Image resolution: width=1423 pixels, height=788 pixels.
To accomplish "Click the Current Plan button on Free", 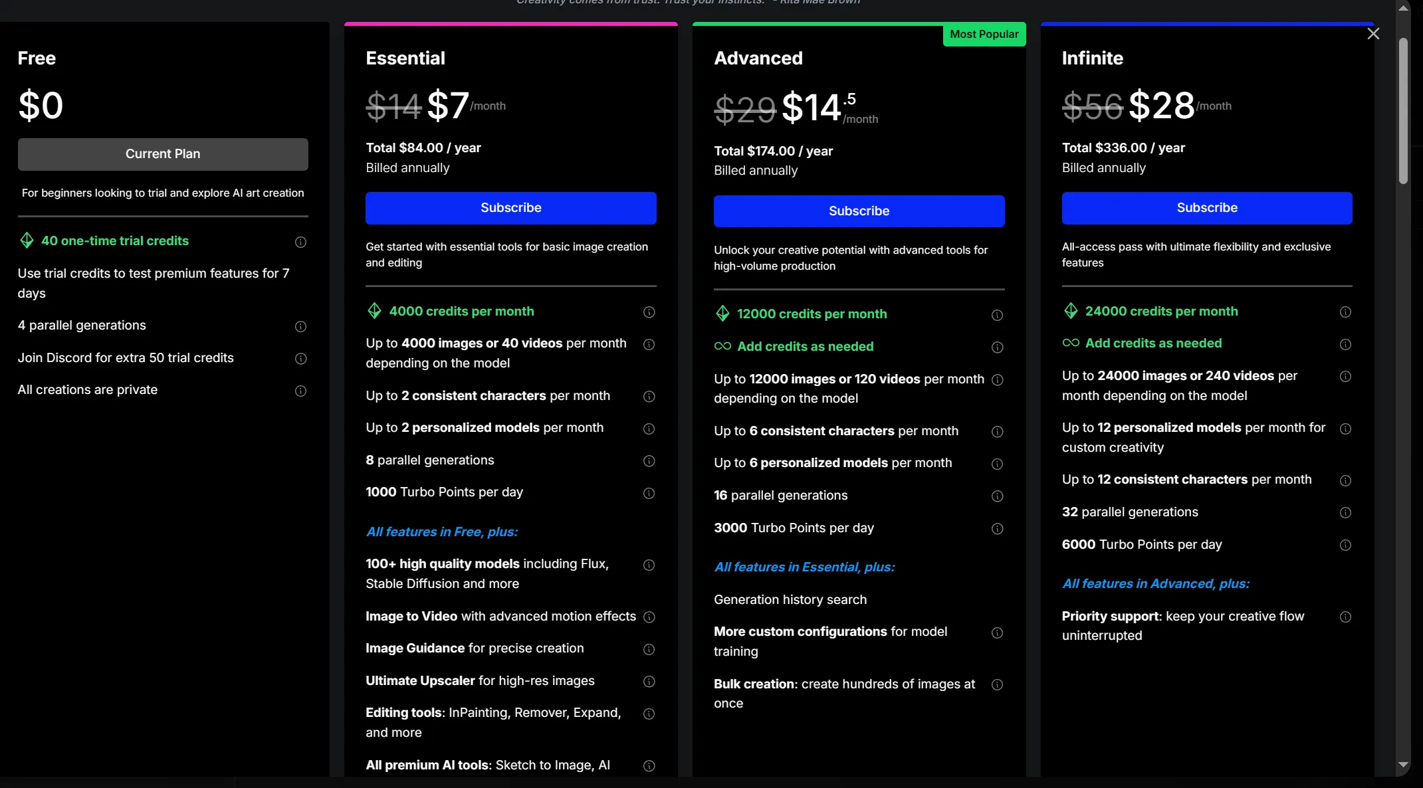I will point(163,154).
